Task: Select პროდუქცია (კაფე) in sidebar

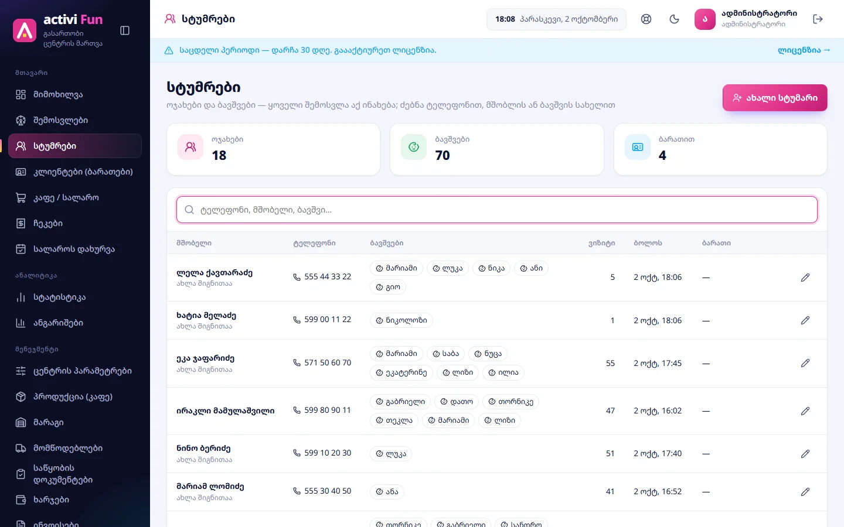Action: click(x=75, y=396)
